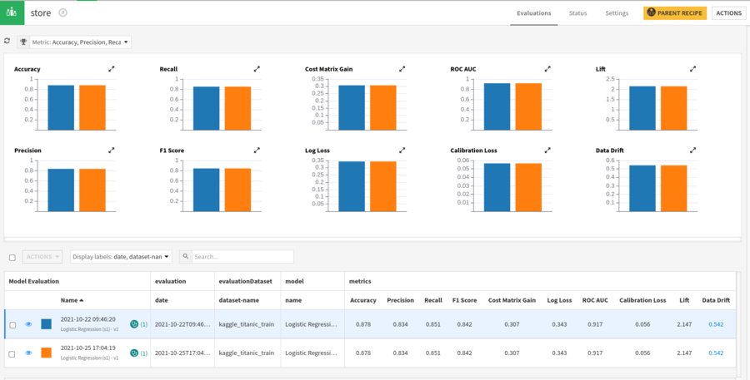Open the grayed ACTIONS dropdown above the table
The image size is (750, 380).
42,256
